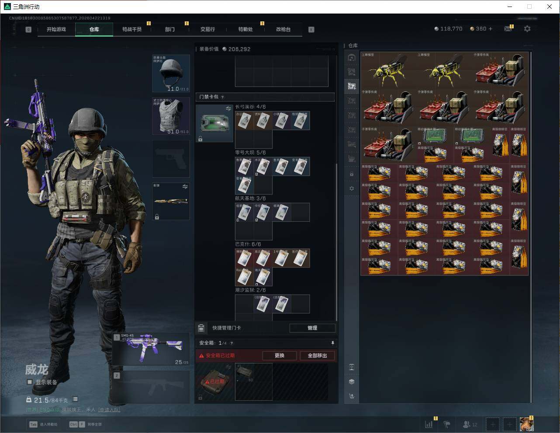The height and width of the screenshot is (433, 560).
Task: Select the first warehouse storage tab icon
Action: (352, 58)
